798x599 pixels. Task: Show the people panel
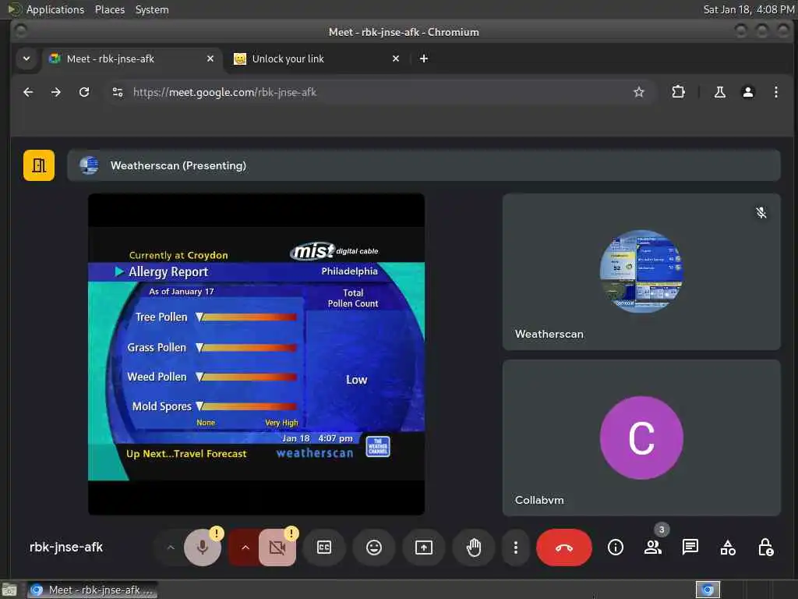653,548
